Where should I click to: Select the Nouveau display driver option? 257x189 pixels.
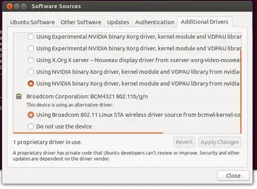(x=31, y=60)
